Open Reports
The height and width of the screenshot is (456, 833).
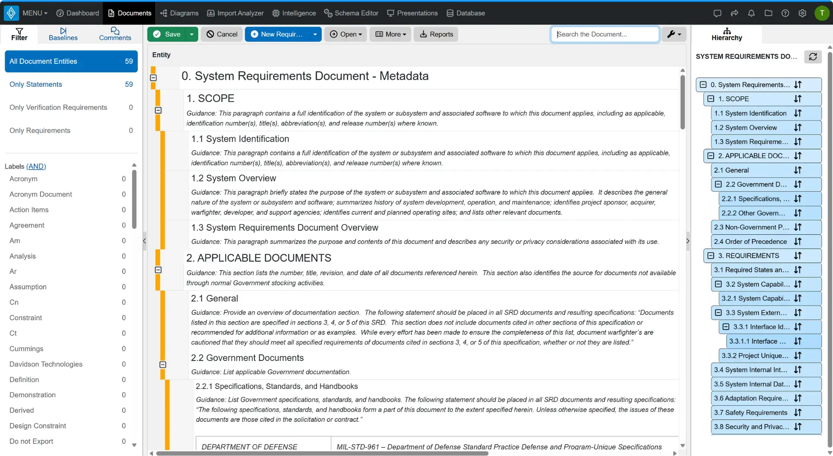(436, 34)
